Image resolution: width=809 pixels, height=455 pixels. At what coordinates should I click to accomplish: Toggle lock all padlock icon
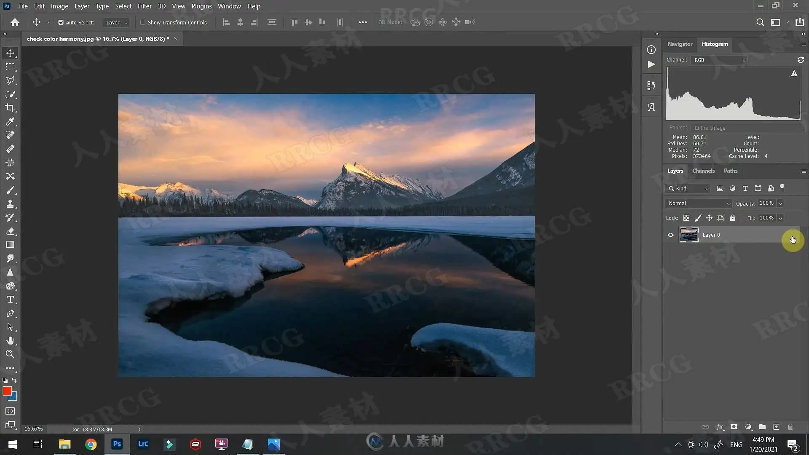(x=733, y=218)
